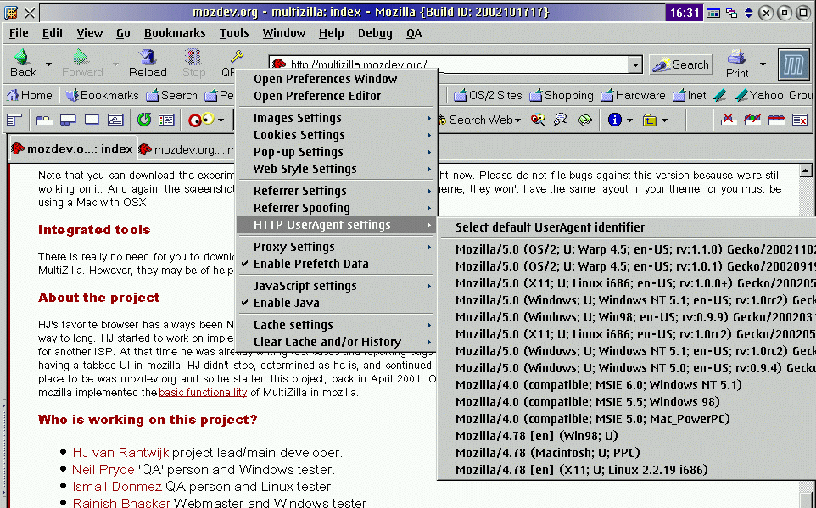The width and height of the screenshot is (816, 508).
Task: Switch to the 'mozdev.o...: index' tab
Action: [72, 149]
